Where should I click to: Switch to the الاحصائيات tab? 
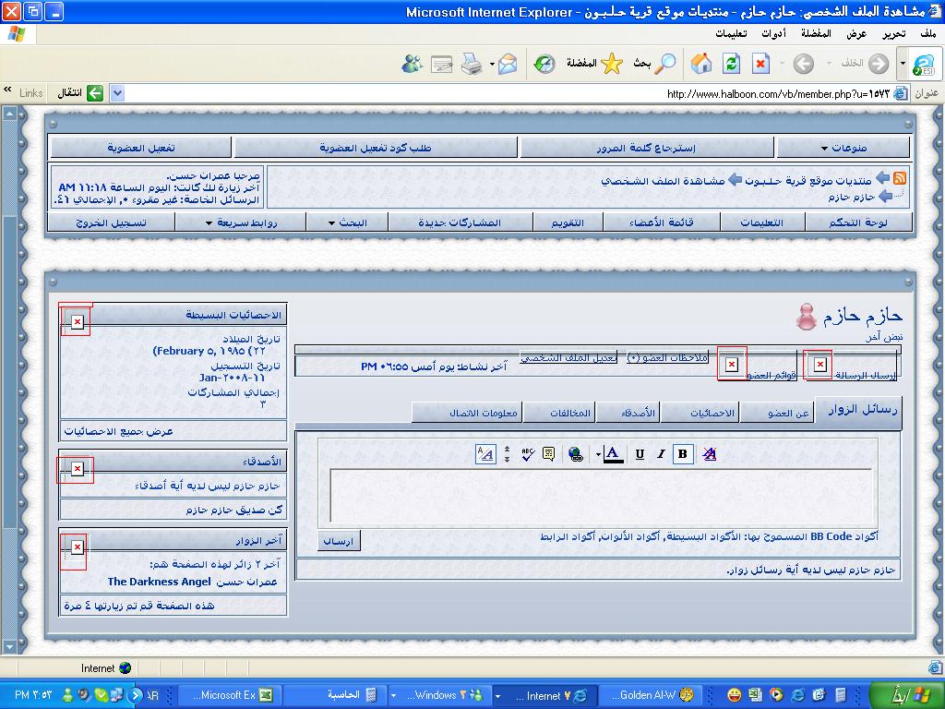712,413
